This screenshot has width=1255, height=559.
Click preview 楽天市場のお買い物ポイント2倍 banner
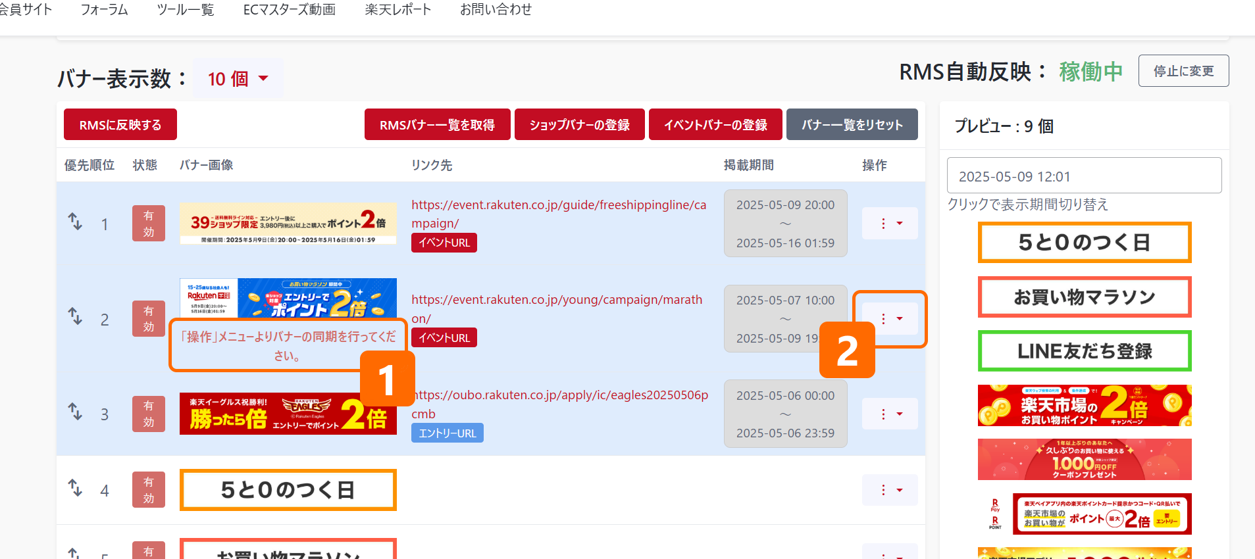(1085, 405)
